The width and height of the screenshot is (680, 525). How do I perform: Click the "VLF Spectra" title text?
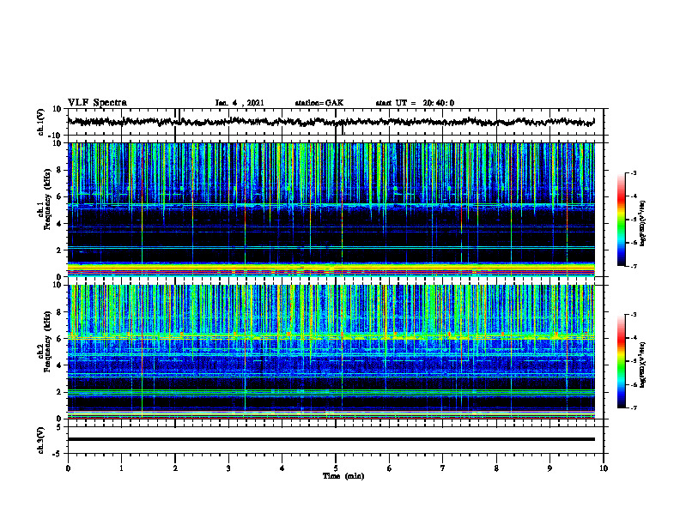coord(97,103)
